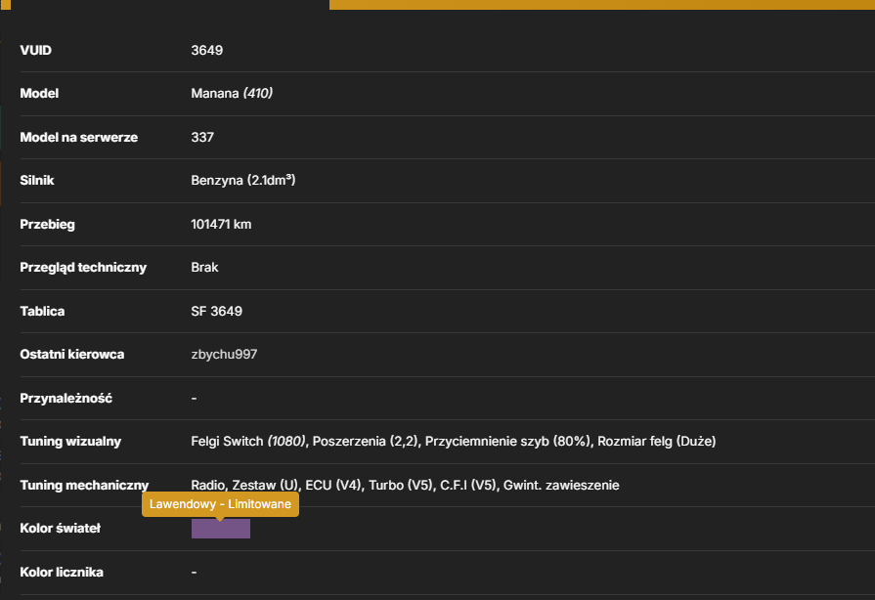This screenshot has height=600, width=875.
Task: Click the Turbo (V5) mechanical tuning entry
Action: pyautogui.click(x=400, y=485)
